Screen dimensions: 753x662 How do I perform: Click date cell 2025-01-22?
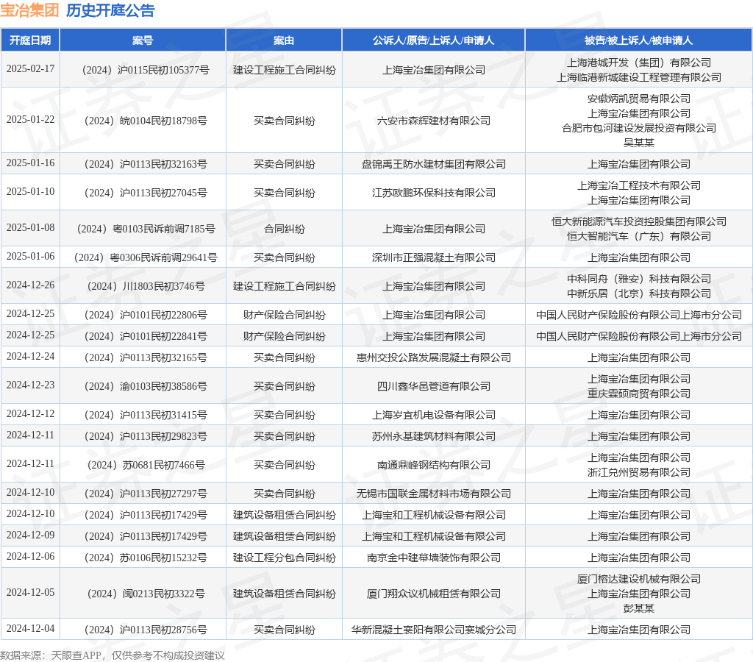point(30,119)
